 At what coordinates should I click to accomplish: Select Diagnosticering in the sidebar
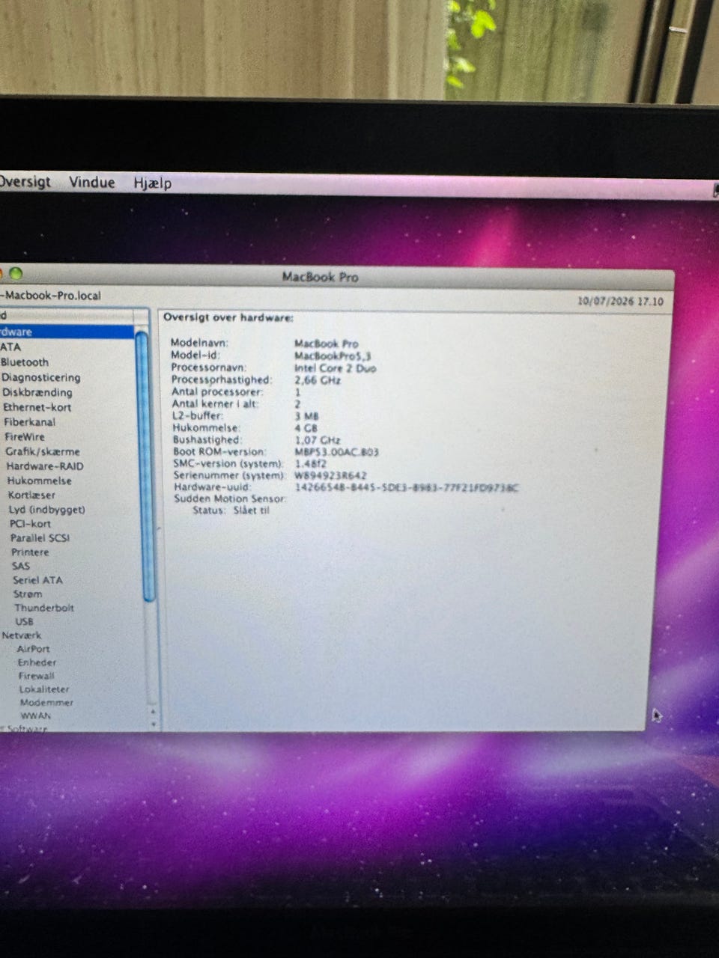41,377
